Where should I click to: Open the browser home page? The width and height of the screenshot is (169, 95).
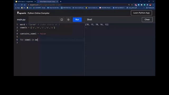click(x=25, y=5)
